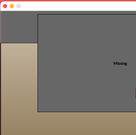Image resolution: width=136 pixels, height=135 pixels.
Task: Minimize window with the yellow button
Action: (12, 6)
